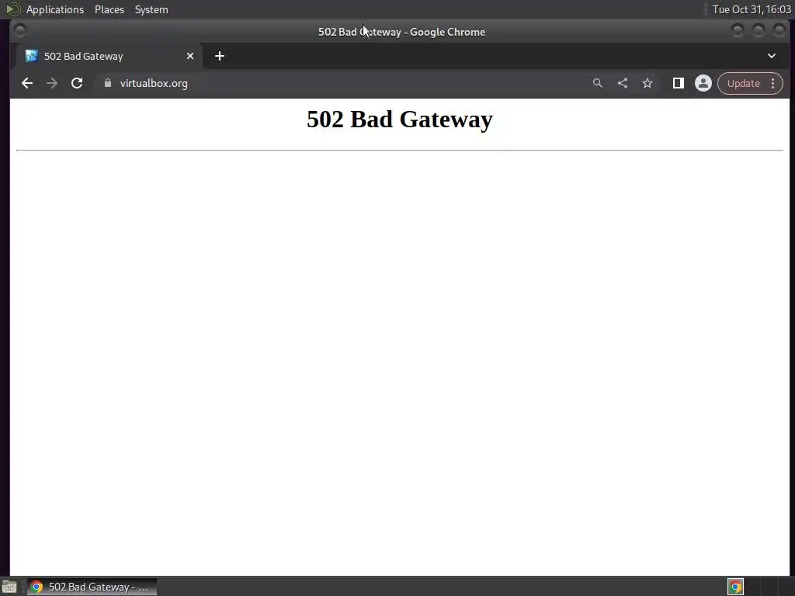Click the forward navigation arrow

pyautogui.click(x=52, y=83)
